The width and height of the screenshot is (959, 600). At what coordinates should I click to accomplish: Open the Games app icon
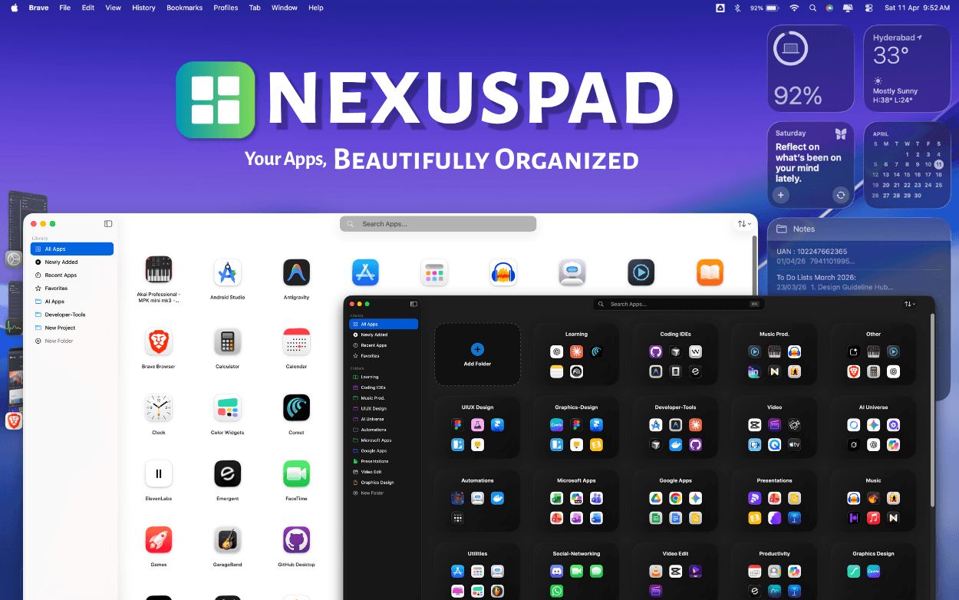coord(159,540)
